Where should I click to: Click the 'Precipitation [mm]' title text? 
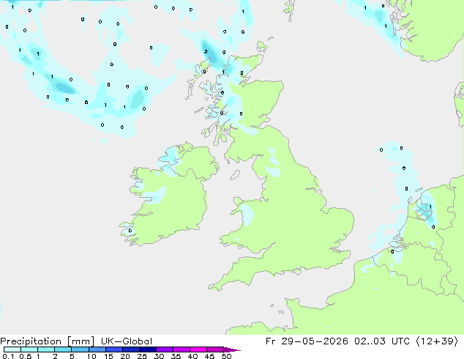pyautogui.click(x=48, y=341)
